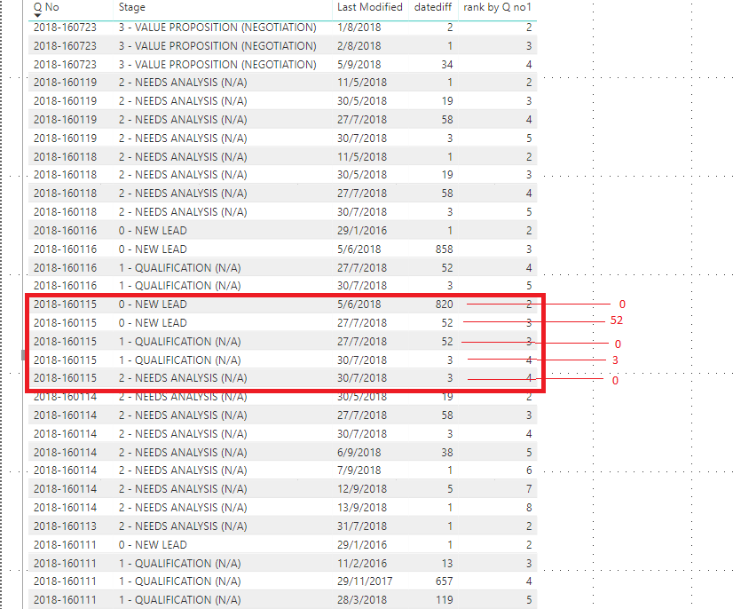Viewport: 733px width, 609px height.
Task: Click the Last Modified date 31/7/2018
Action: pyautogui.click(x=362, y=526)
